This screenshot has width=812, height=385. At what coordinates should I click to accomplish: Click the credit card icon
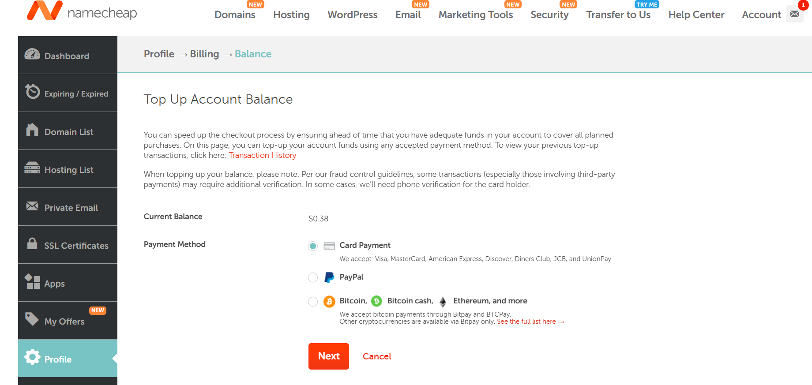point(329,246)
